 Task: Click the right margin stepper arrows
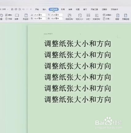(x=63, y=19)
